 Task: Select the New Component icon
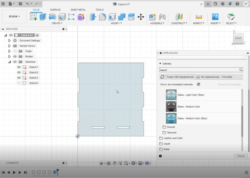(x=153, y=17)
